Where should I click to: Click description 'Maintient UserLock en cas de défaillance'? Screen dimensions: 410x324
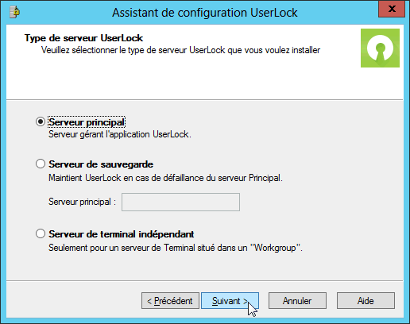165,178
